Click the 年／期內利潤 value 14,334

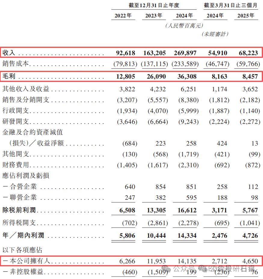[x=187, y=235]
